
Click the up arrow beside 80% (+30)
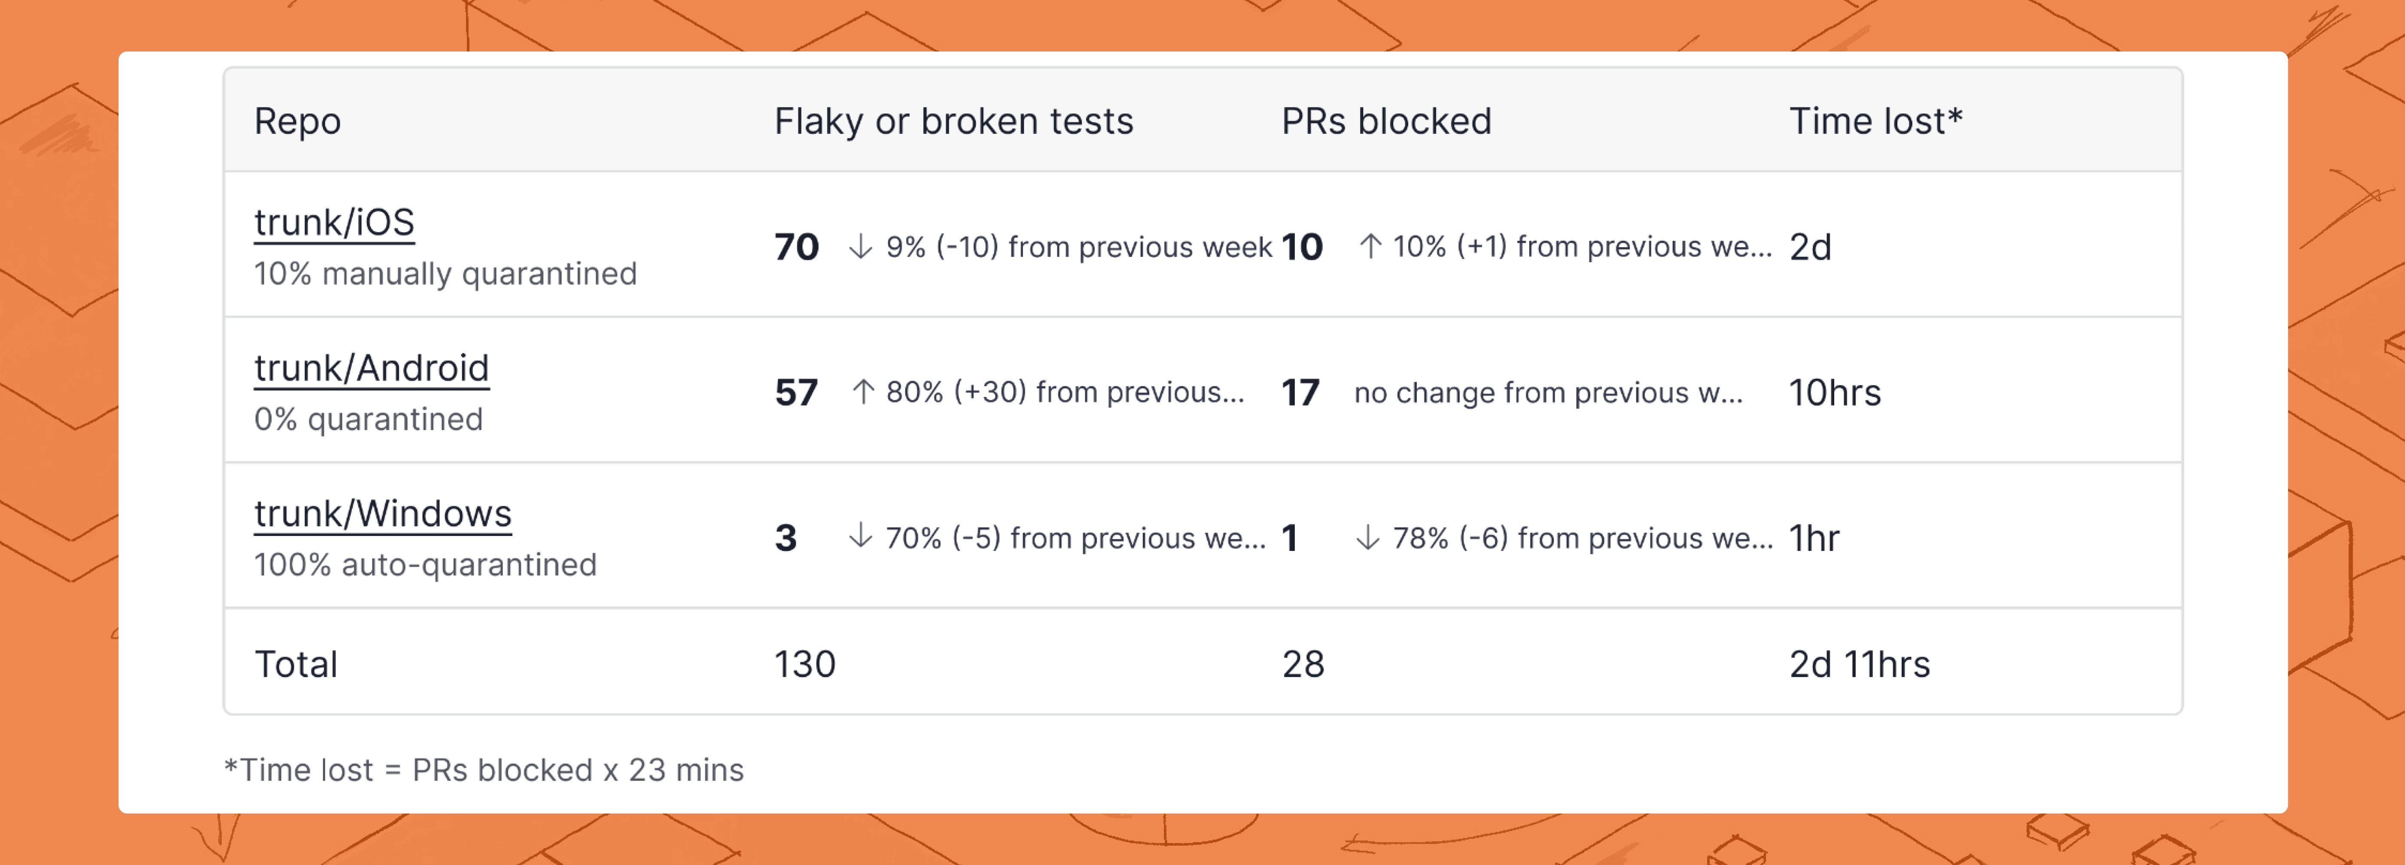tap(863, 392)
